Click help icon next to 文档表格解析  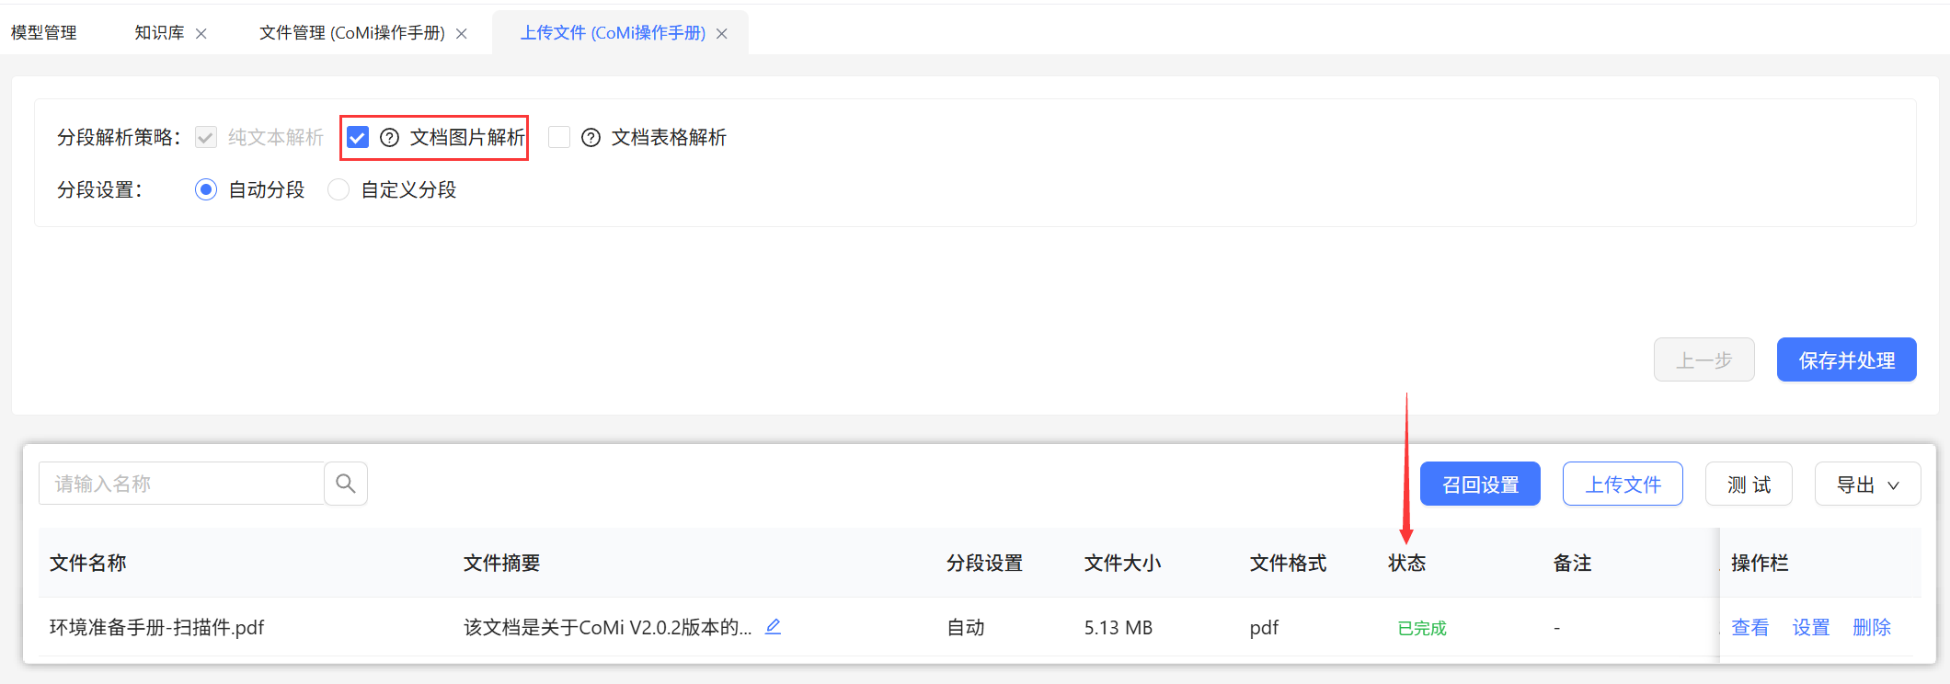point(591,138)
